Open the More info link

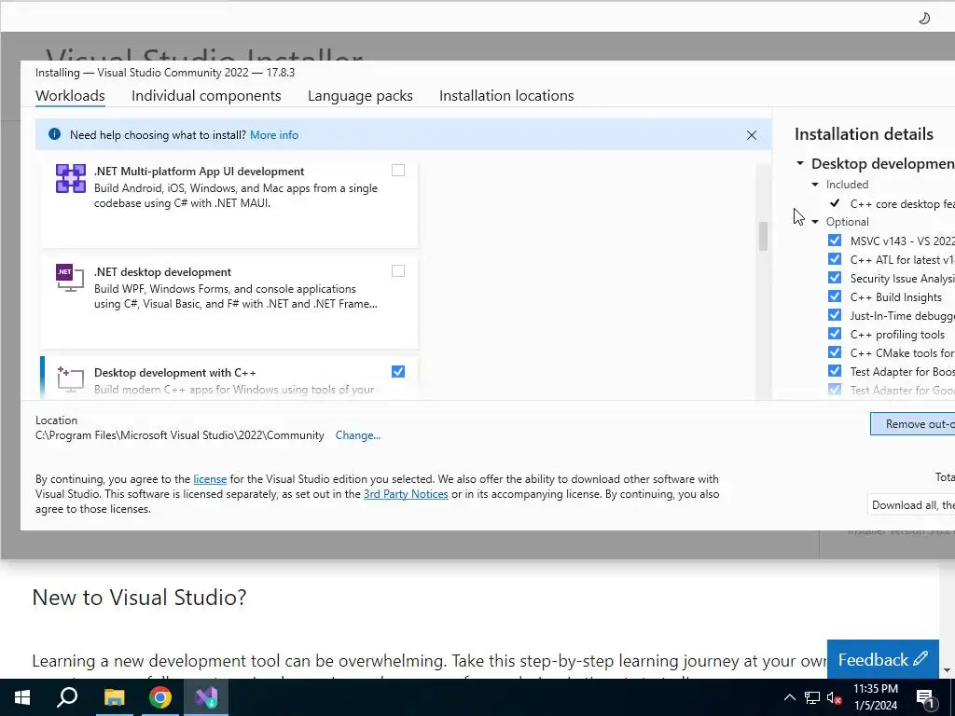[x=274, y=135]
